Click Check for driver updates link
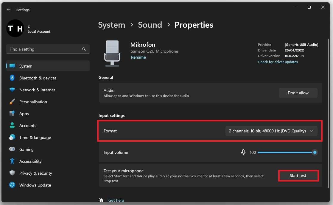The image size is (333, 205). coord(278,62)
